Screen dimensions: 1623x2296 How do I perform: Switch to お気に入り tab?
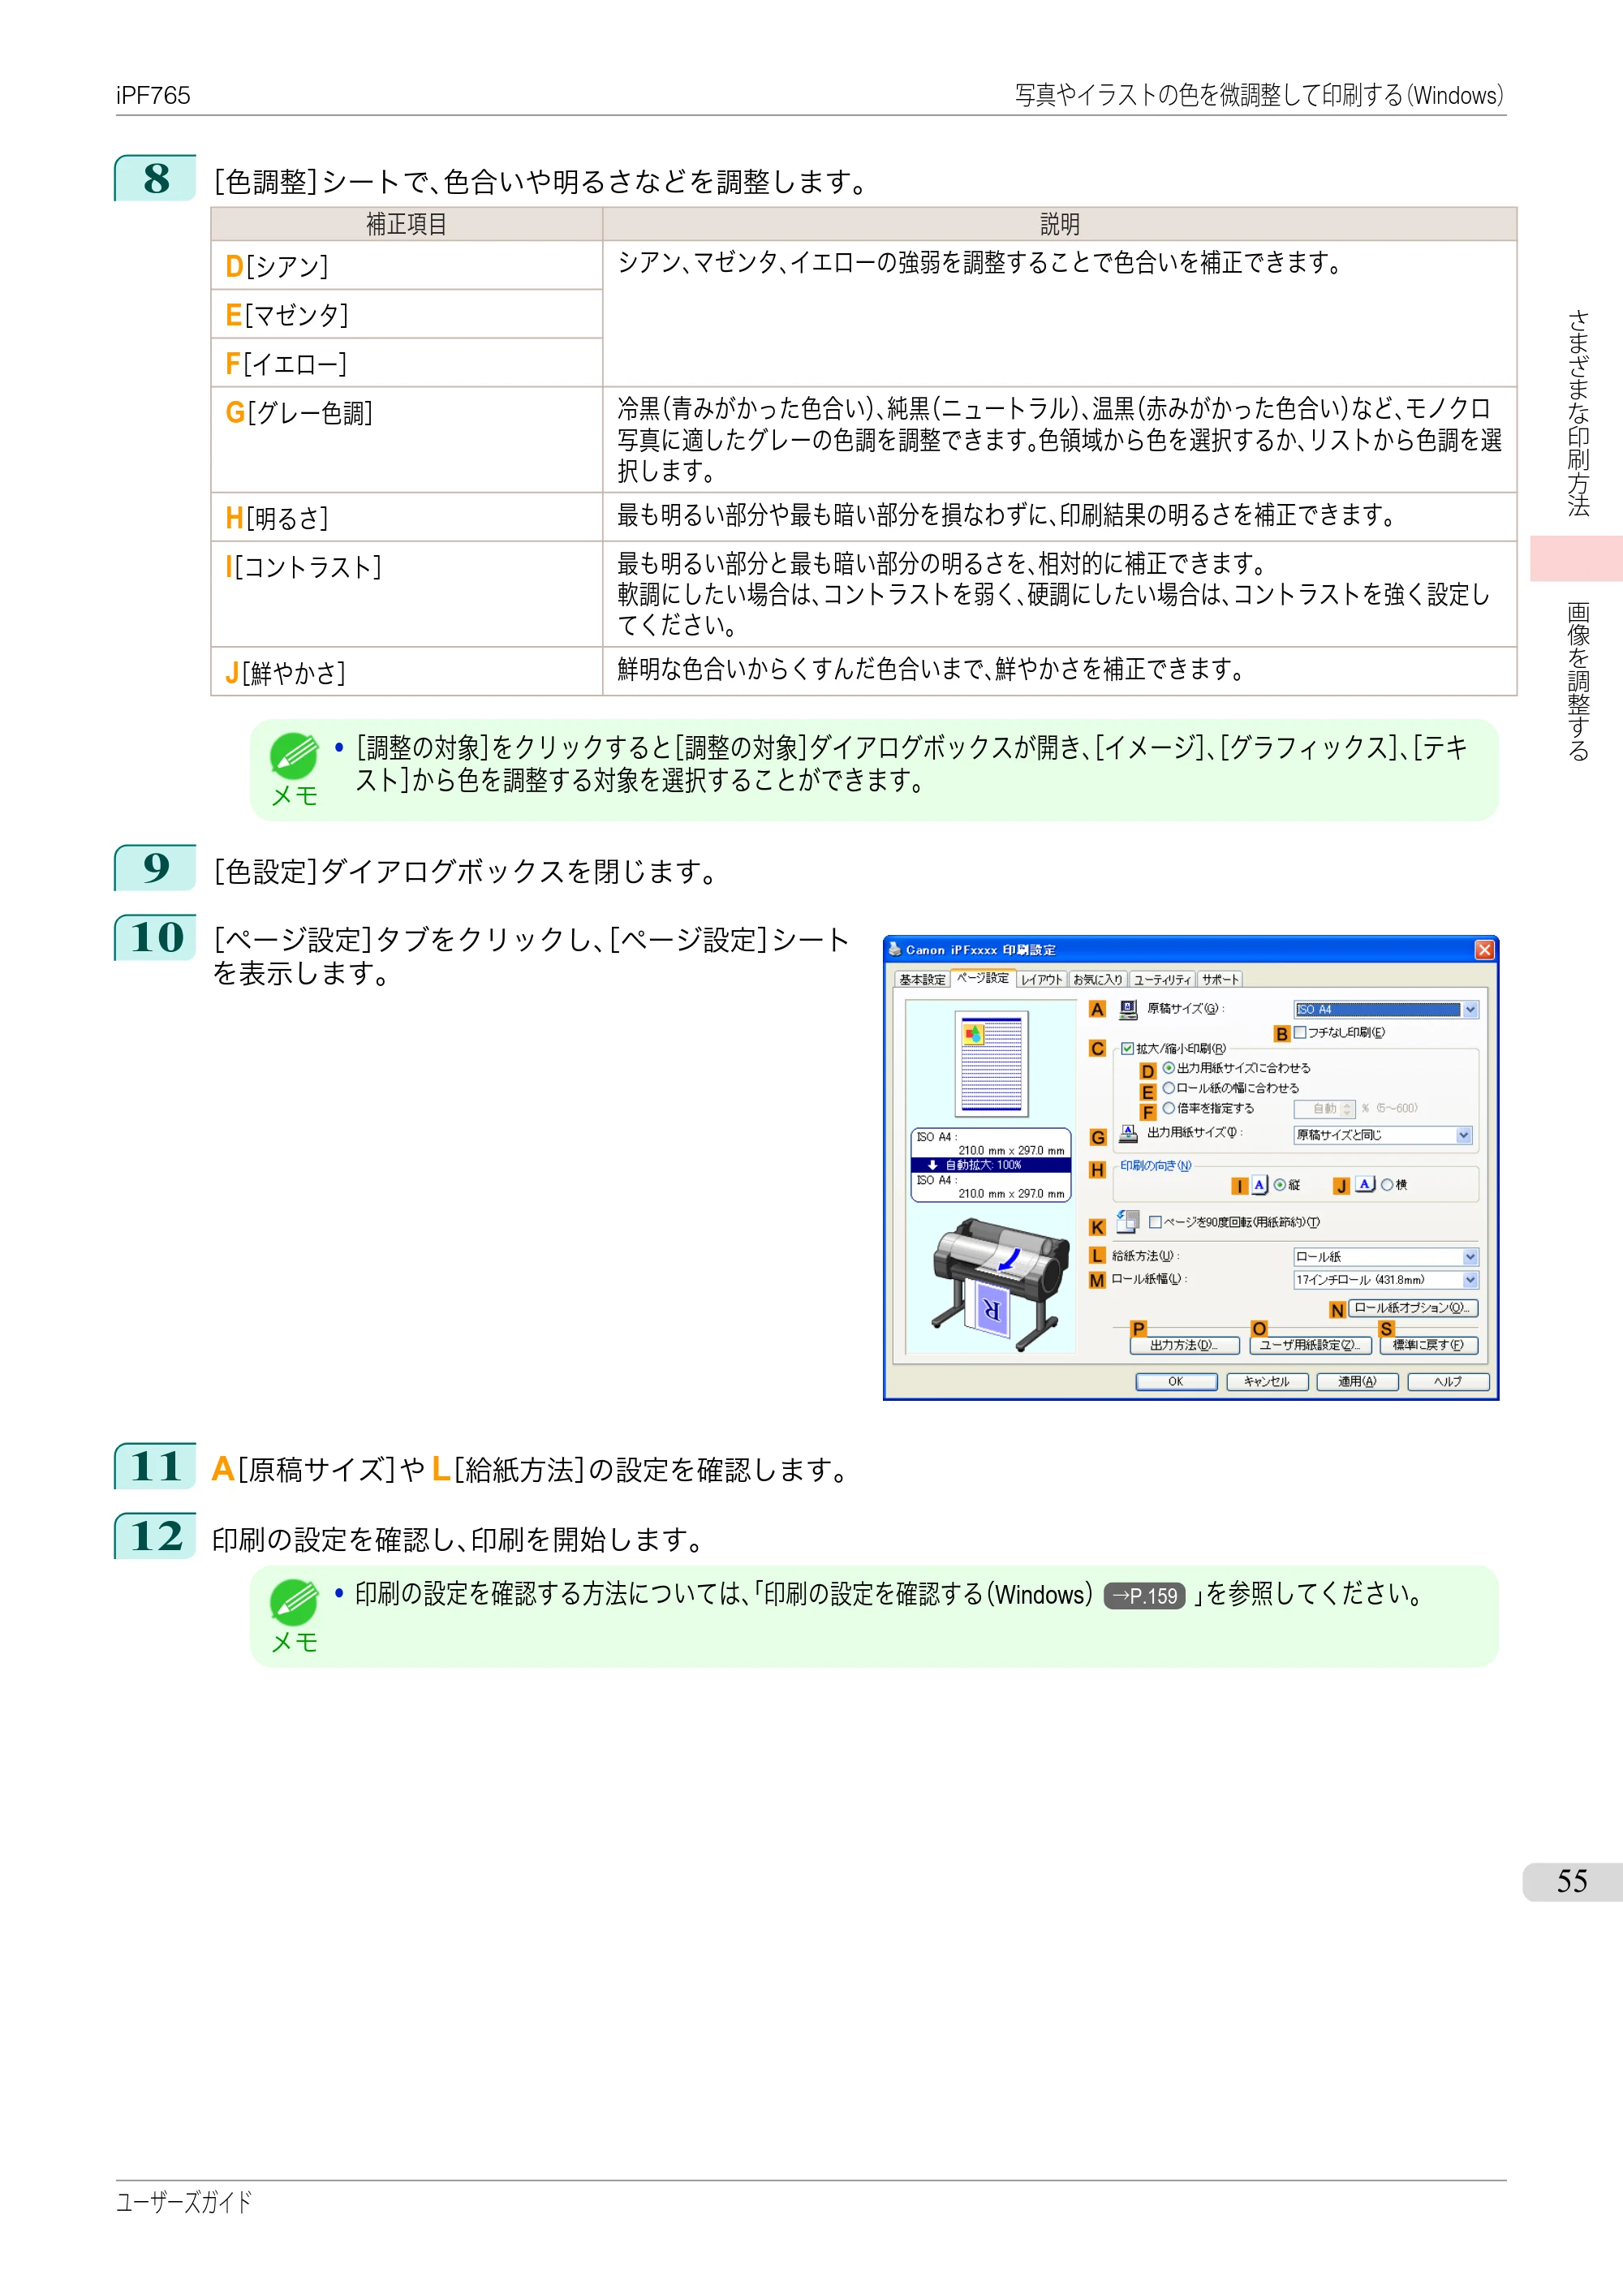click(1098, 979)
